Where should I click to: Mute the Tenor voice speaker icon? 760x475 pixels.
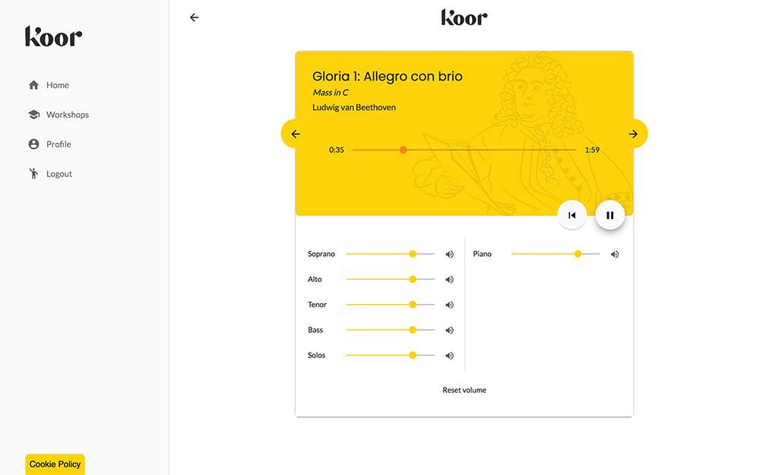point(449,305)
